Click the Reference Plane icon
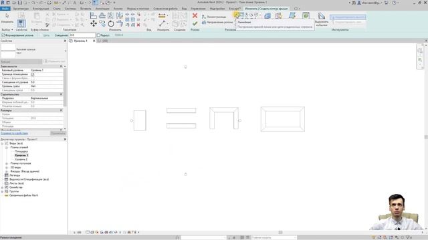Image resolution: width=428 pixels, height=240 pixels. click(x=292, y=16)
